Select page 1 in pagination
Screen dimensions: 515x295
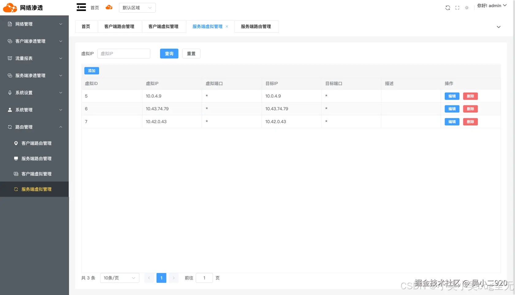[161, 278]
